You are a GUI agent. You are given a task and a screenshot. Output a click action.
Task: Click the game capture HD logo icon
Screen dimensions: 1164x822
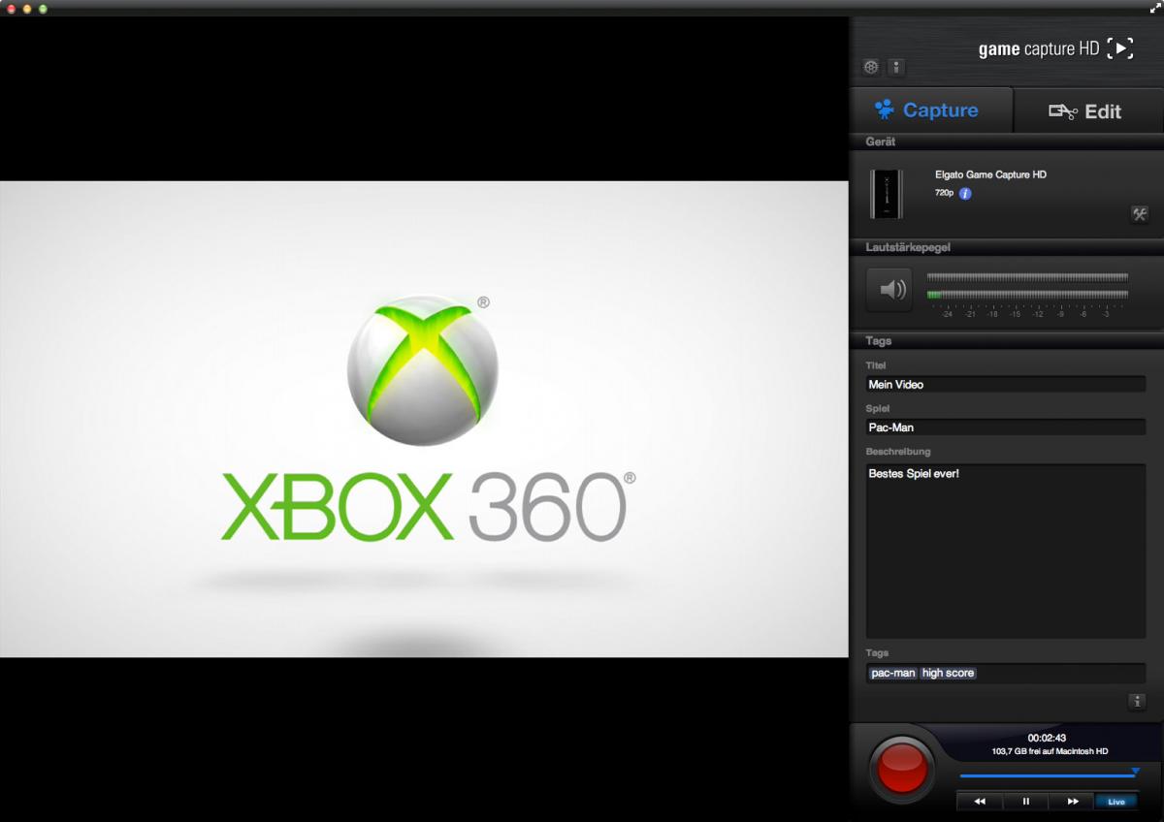pyautogui.click(x=1120, y=47)
